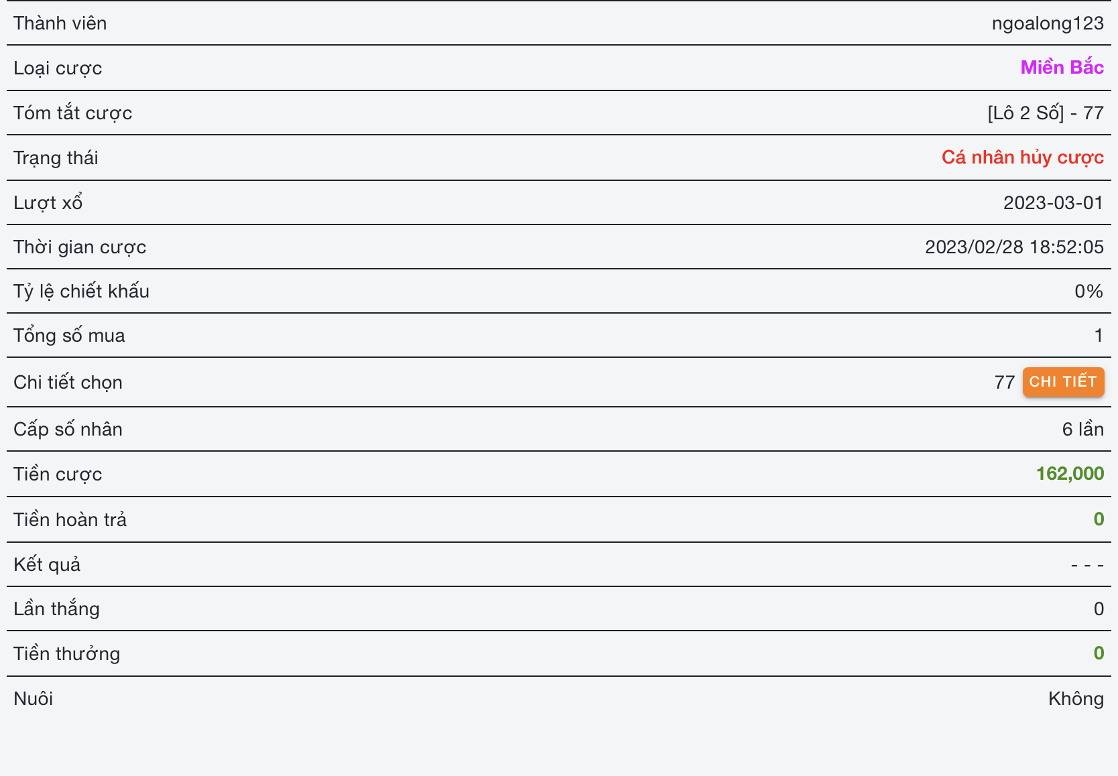The height and width of the screenshot is (776, 1118).
Task: Click the Tiền hoàn trả row label
Action: (x=70, y=519)
